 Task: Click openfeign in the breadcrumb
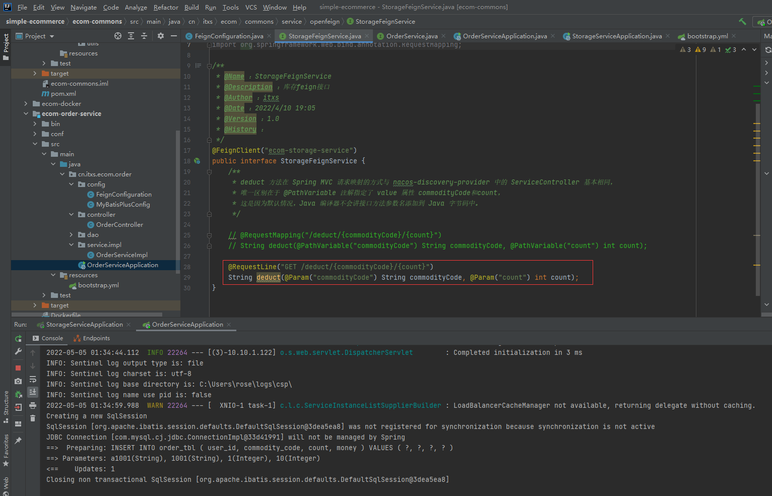pos(325,22)
